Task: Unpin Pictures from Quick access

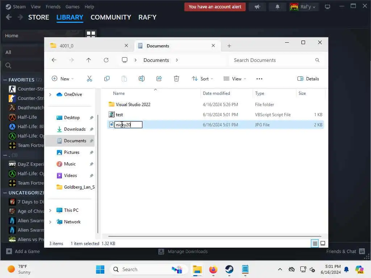Action: (x=92, y=152)
